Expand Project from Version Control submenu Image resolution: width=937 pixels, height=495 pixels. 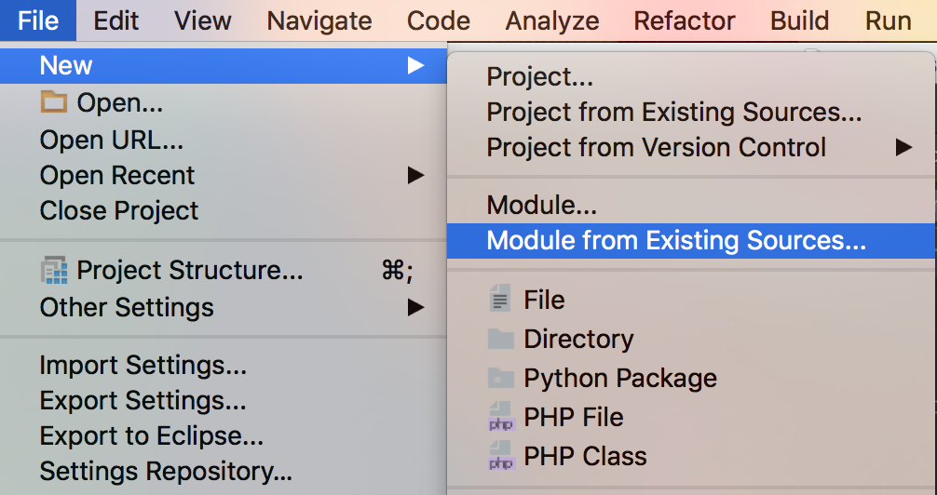903,147
